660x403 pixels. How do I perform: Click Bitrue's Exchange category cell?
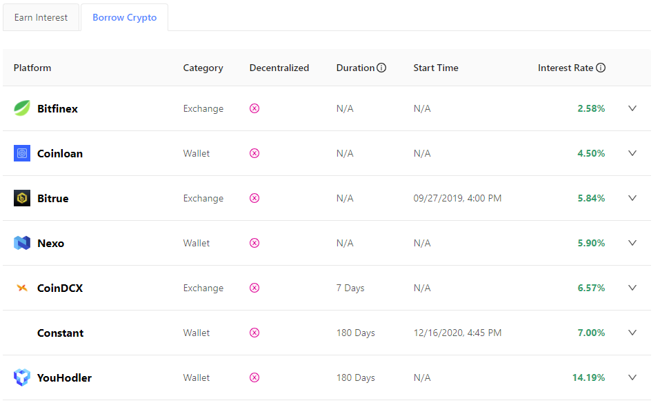click(203, 198)
